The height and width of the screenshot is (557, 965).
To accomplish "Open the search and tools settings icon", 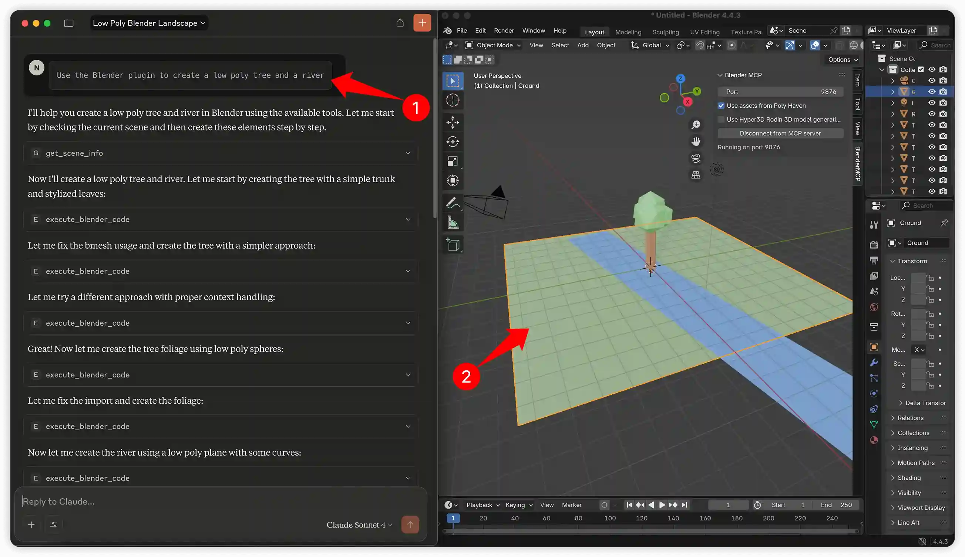I will point(54,524).
